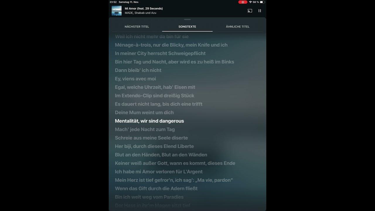This screenshot has height=211, width=375.
Task: Select the SONGTEXTE tab
Action: coord(187,27)
